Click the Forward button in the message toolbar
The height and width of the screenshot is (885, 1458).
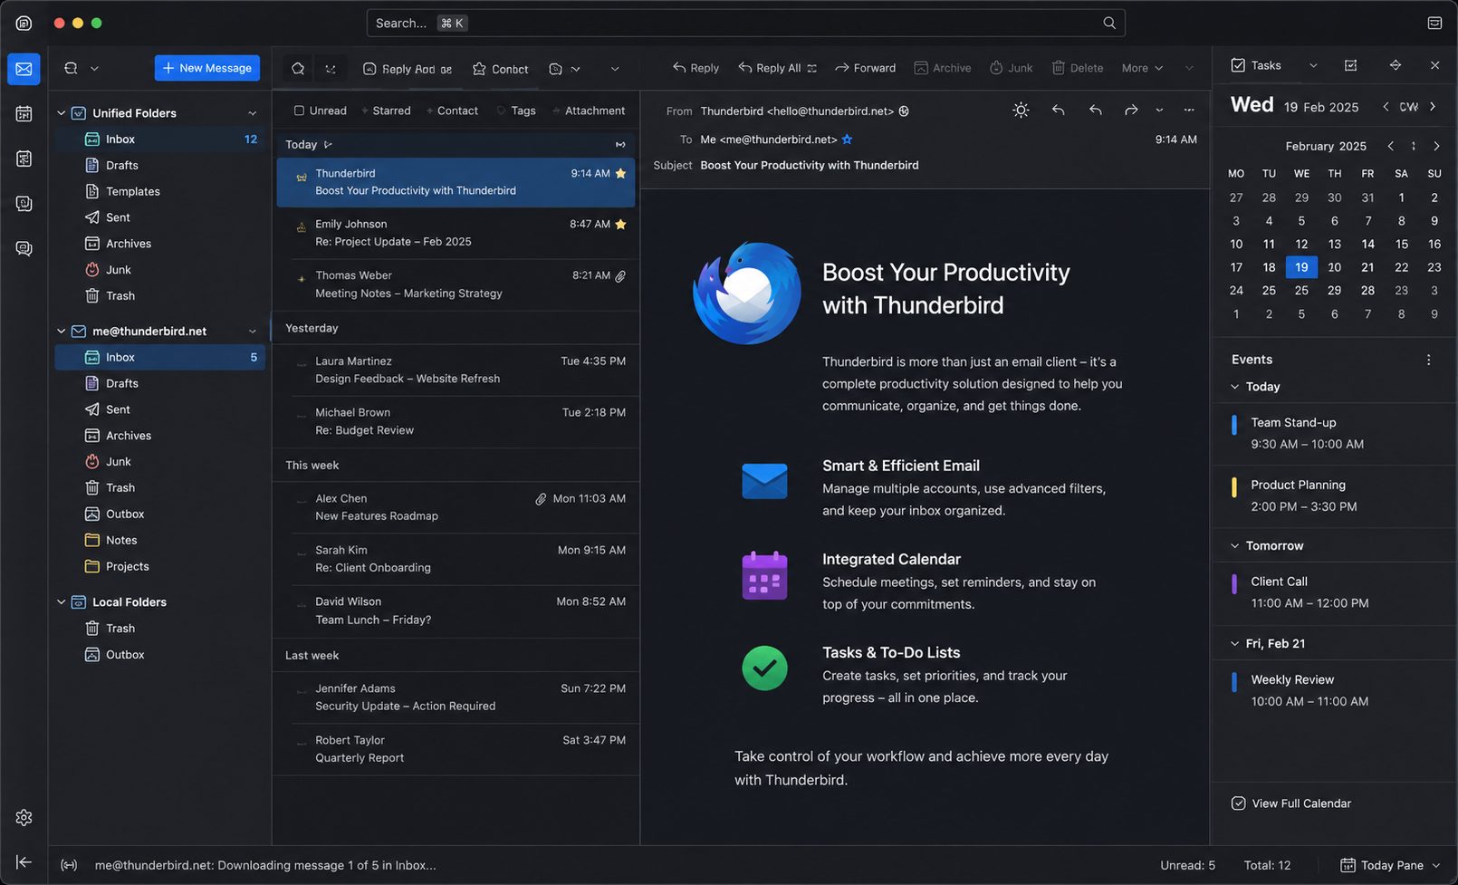point(865,68)
